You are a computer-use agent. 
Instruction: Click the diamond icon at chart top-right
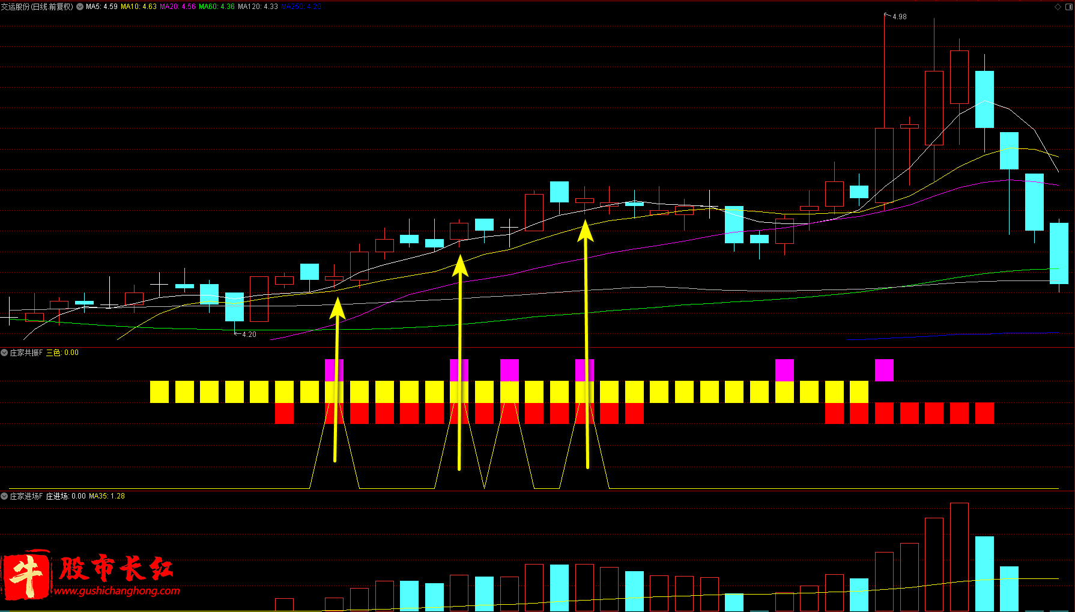(x=1058, y=7)
